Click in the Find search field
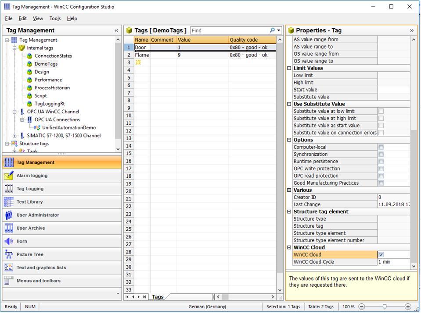The image size is (421, 313). coord(230,31)
